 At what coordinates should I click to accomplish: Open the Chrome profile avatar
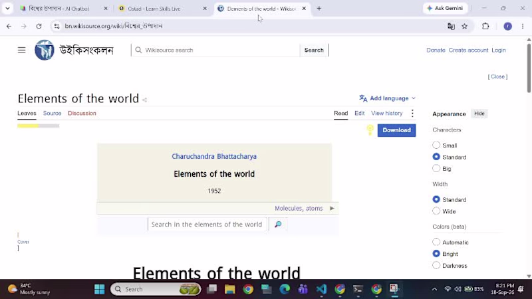(507, 26)
